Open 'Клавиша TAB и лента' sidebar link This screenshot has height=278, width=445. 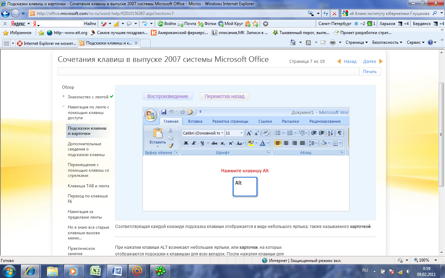(88, 186)
